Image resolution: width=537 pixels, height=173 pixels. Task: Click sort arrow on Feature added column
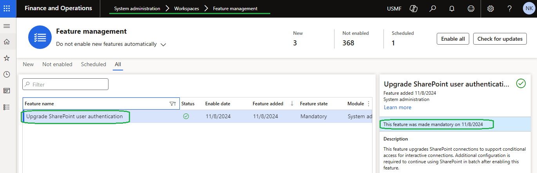click(x=292, y=104)
